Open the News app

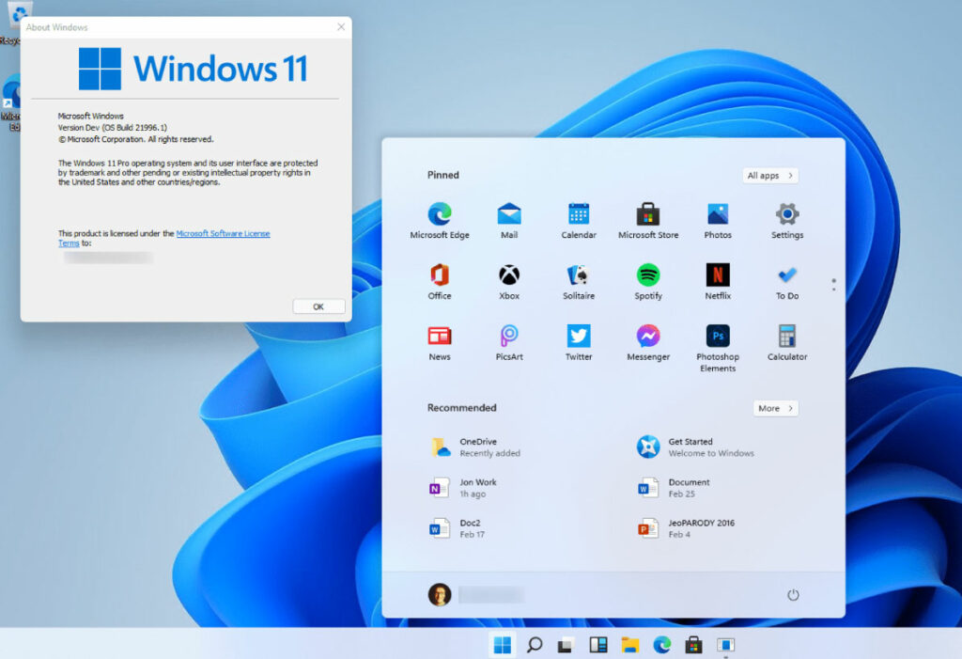(x=440, y=342)
